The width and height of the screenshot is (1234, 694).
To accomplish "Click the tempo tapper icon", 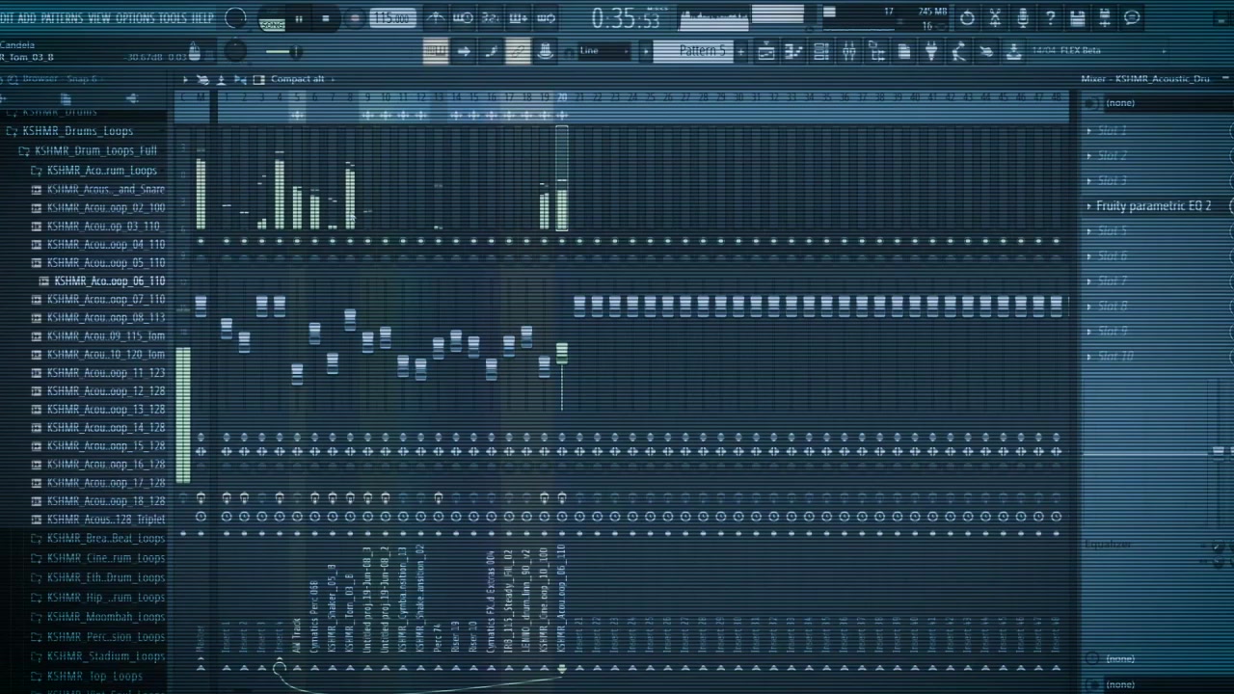I will tap(959, 52).
